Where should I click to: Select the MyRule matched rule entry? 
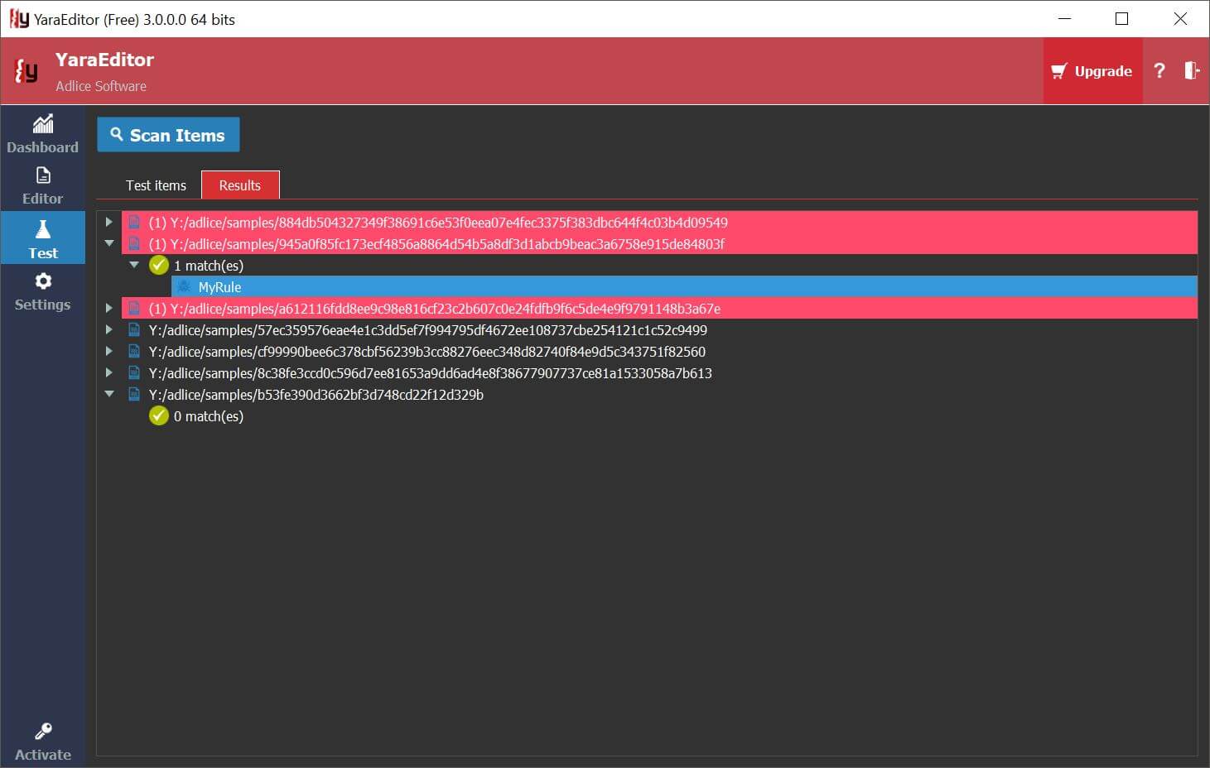pyautogui.click(x=220, y=287)
